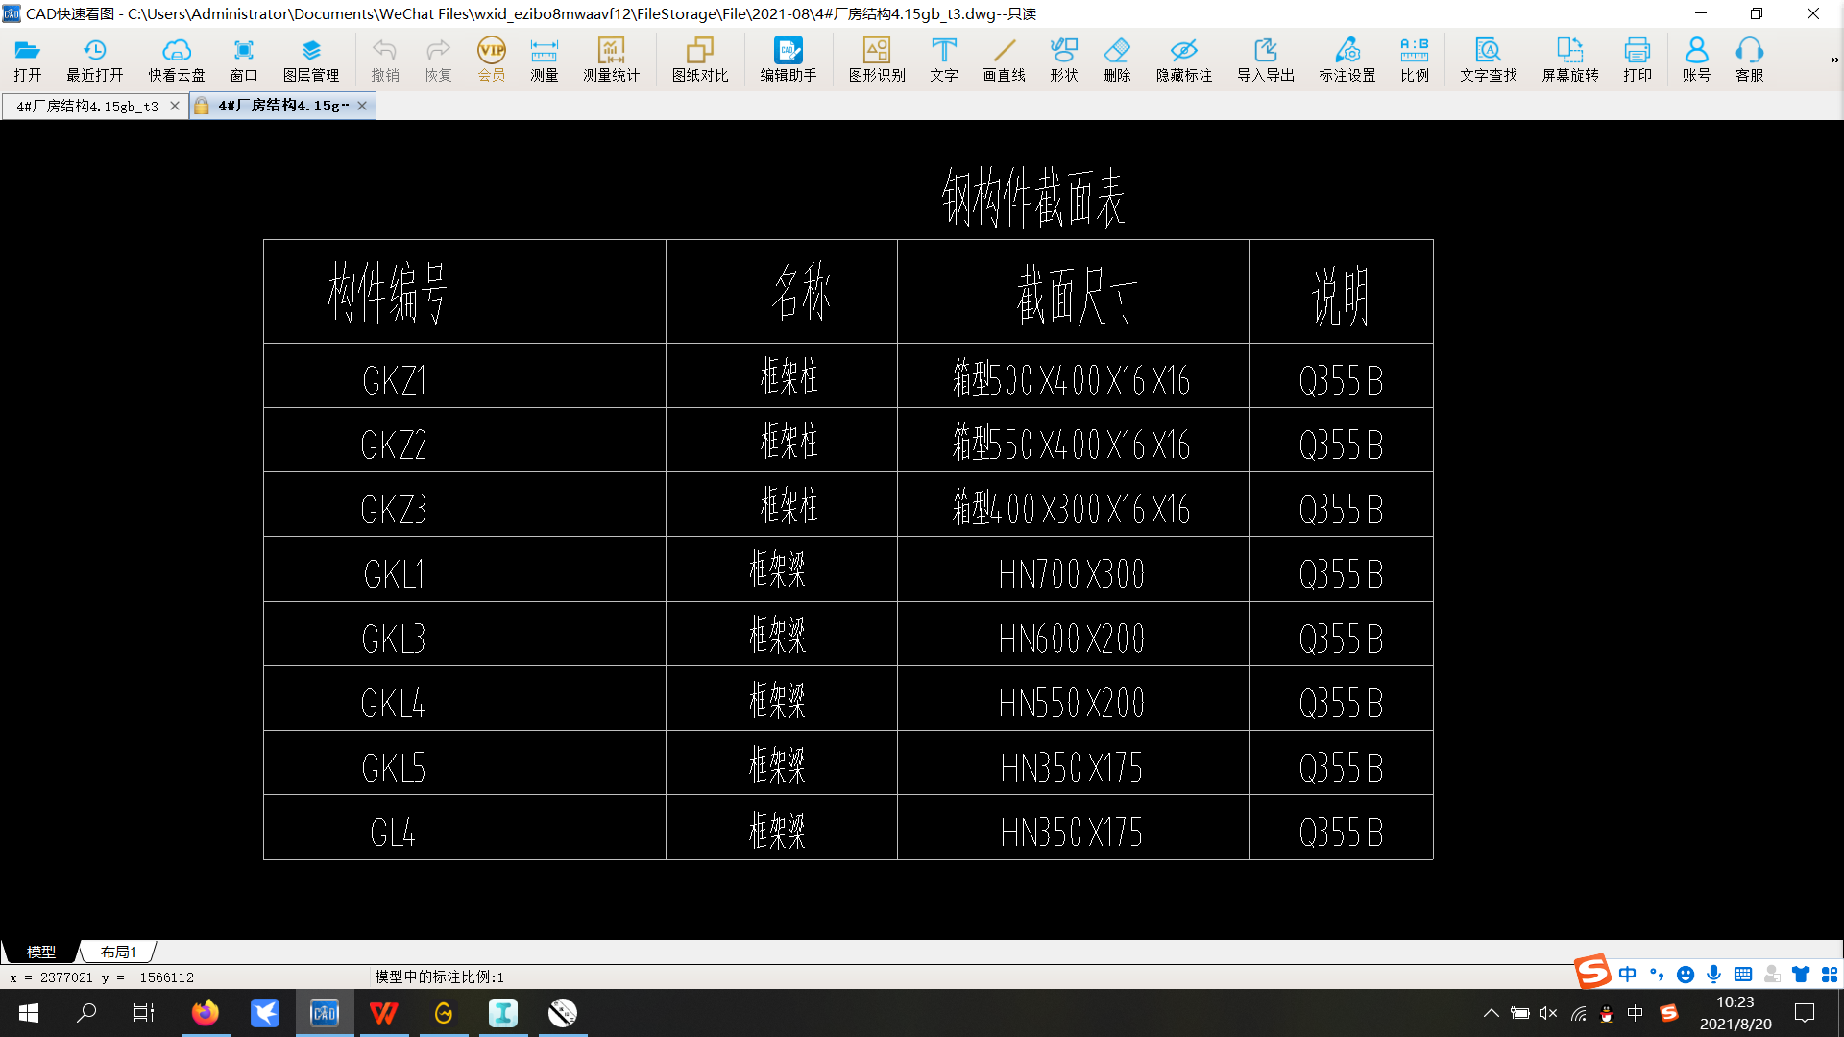Open the Windows Start menu
1844x1037 pixels.
pyautogui.click(x=29, y=1013)
